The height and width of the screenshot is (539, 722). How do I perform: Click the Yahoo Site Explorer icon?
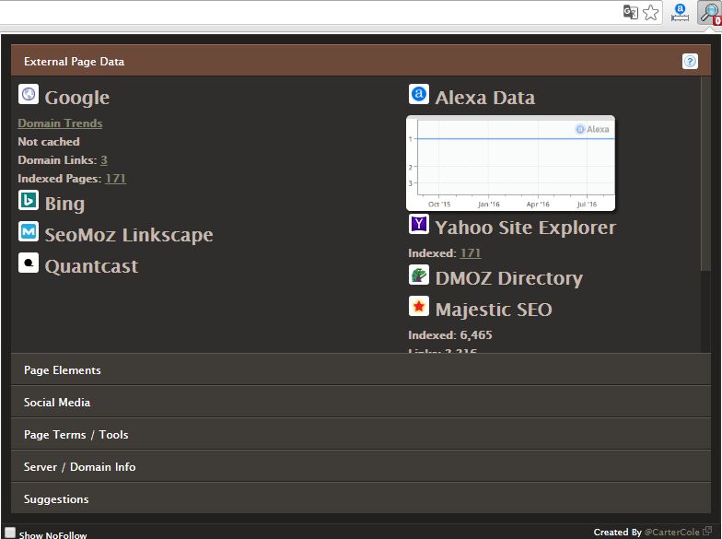pos(419,224)
